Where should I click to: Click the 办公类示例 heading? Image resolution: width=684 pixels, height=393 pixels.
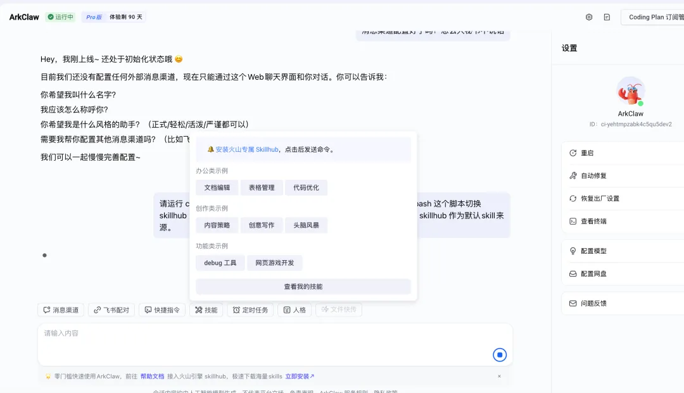click(x=212, y=171)
